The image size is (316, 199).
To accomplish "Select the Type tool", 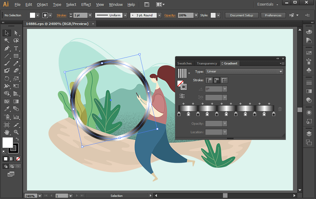I will [16, 48].
